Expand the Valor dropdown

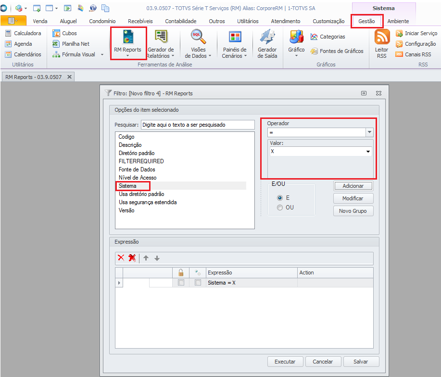pyautogui.click(x=368, y=152)
